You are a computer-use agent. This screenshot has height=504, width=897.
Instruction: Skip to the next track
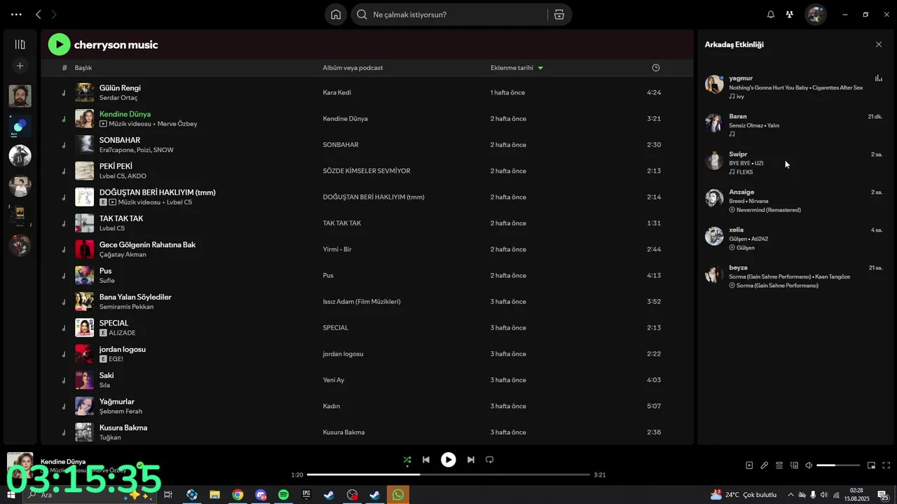471,460
